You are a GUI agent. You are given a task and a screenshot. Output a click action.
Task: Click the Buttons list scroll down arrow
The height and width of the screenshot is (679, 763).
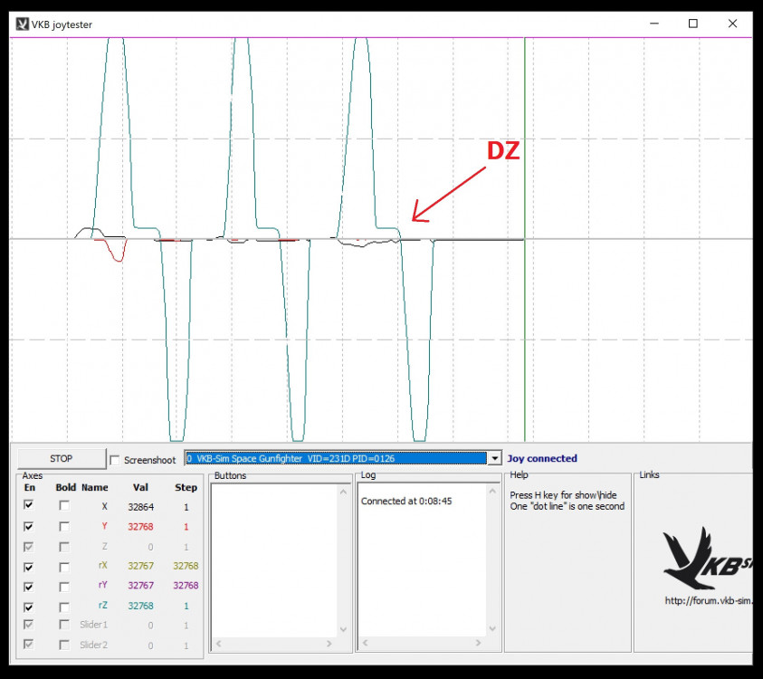click(343, 629)
